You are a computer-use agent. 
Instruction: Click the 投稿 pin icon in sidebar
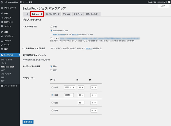[2, 13]
